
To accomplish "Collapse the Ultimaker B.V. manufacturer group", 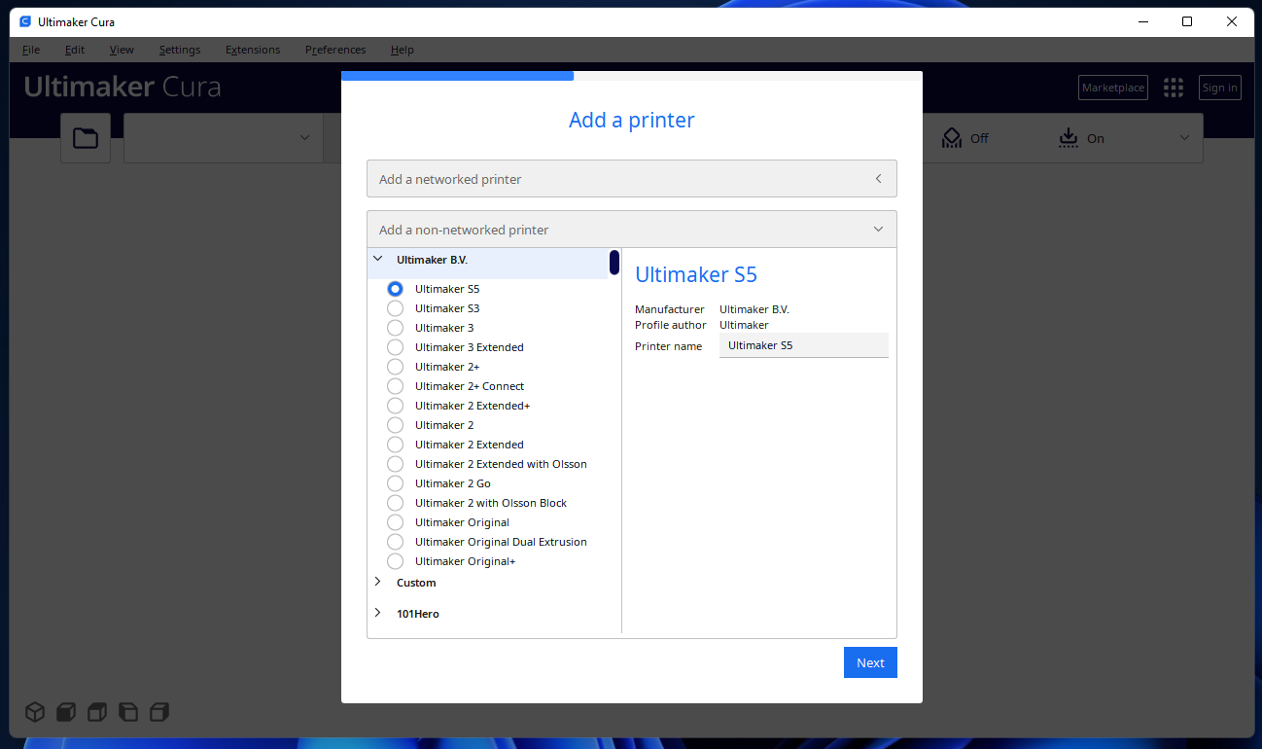I will tap(378, 260).
